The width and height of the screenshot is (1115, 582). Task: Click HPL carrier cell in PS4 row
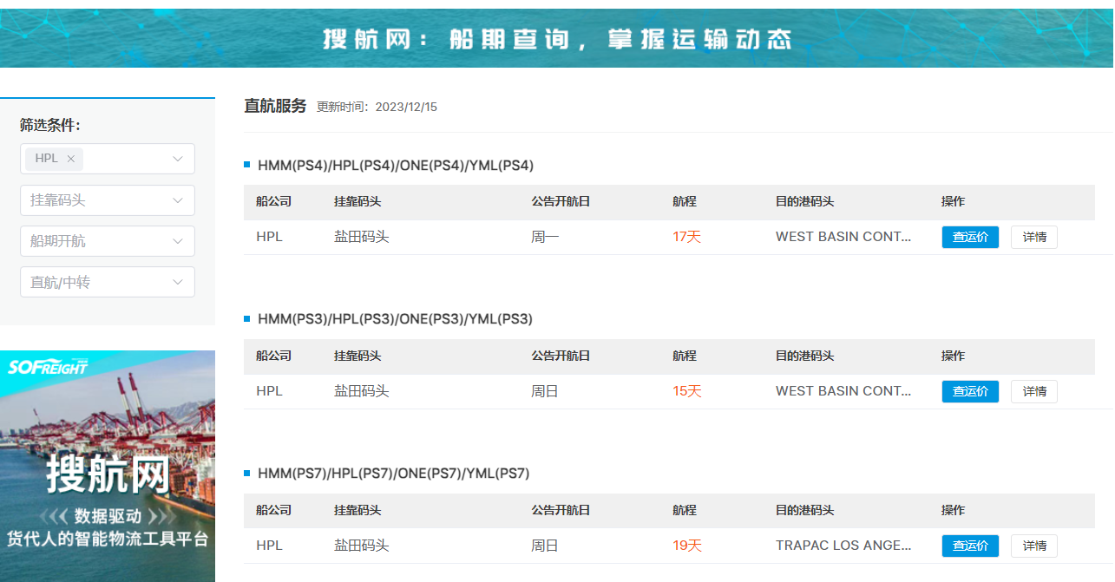[269, 237]
